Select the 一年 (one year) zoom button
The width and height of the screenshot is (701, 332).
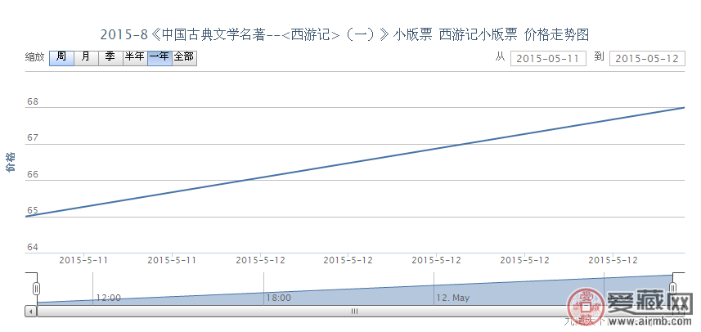coord(160,58)
